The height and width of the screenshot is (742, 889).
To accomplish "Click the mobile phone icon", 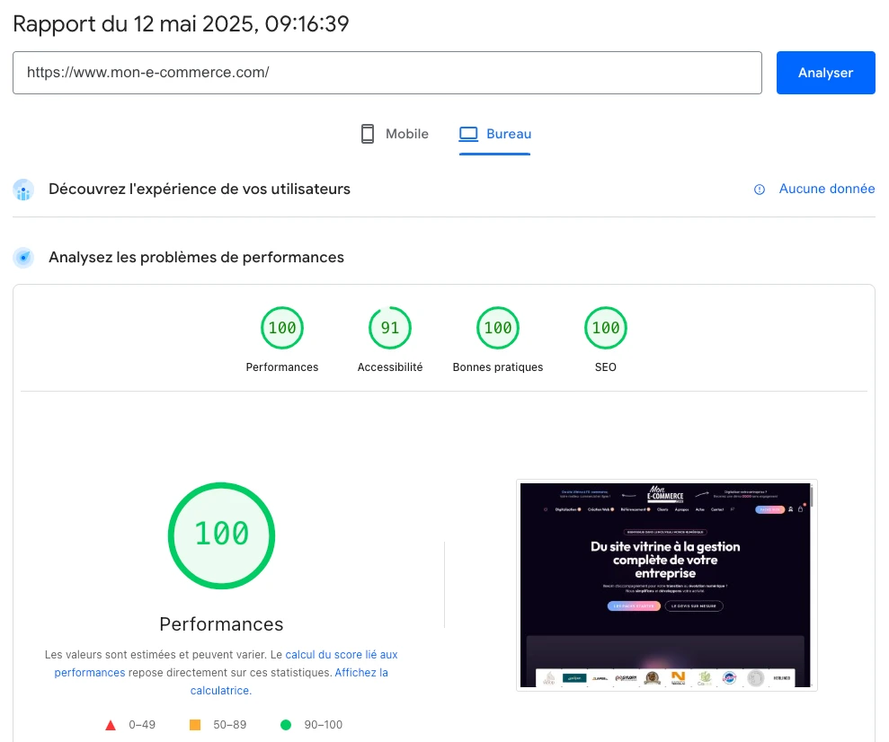I will pyautogui.click(x=368, y=134).
